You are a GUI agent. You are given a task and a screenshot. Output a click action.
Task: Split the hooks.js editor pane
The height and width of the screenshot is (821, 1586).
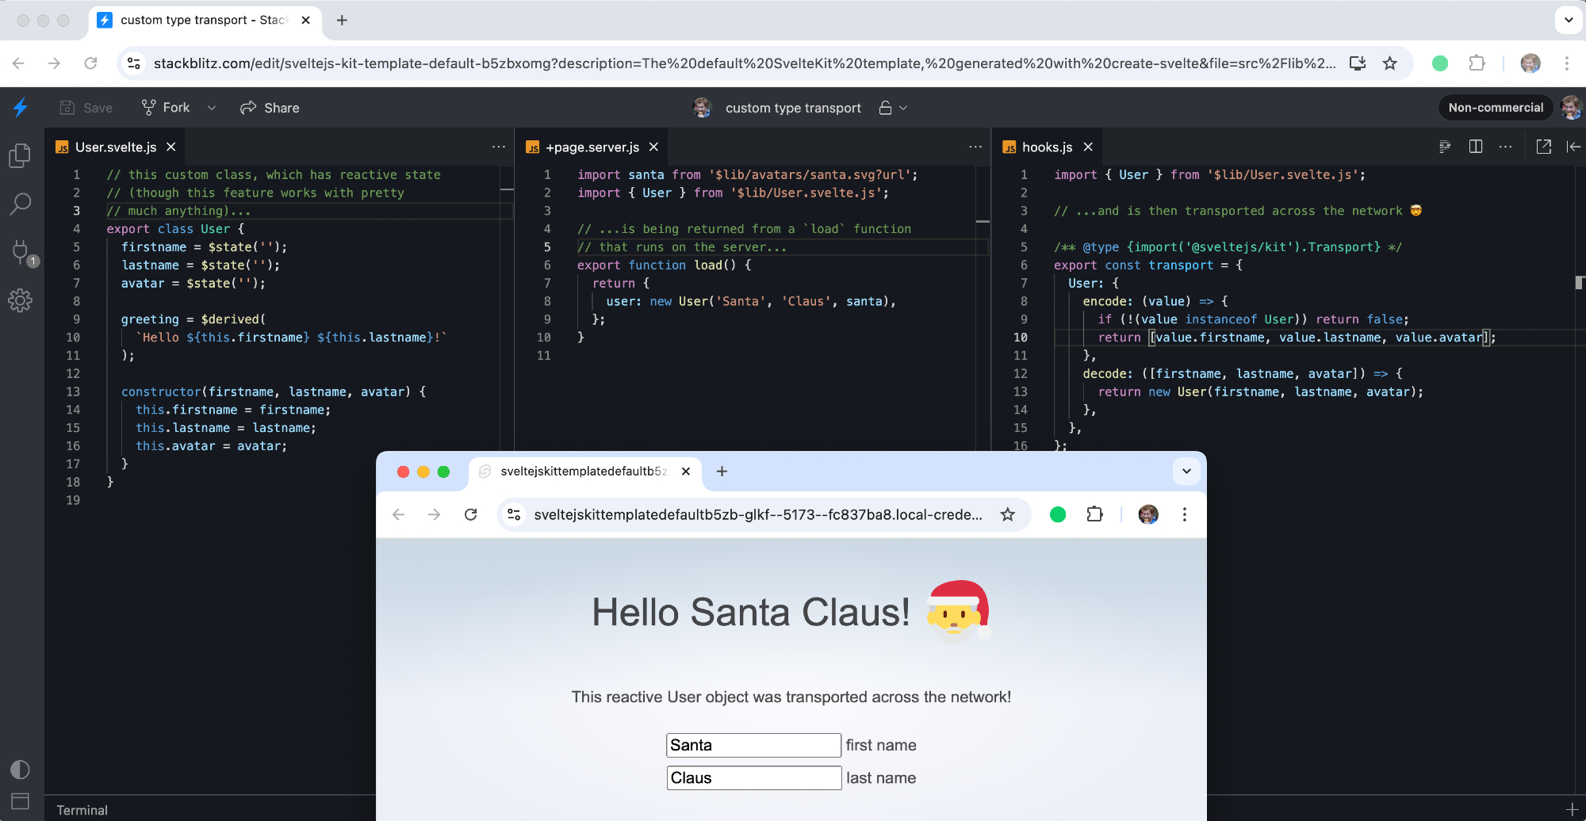pos(1476,147)
